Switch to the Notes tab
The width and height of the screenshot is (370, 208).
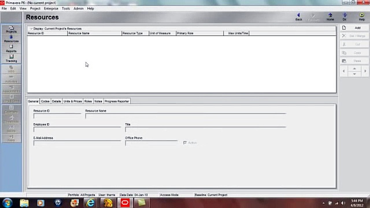[x=98, y=101]
